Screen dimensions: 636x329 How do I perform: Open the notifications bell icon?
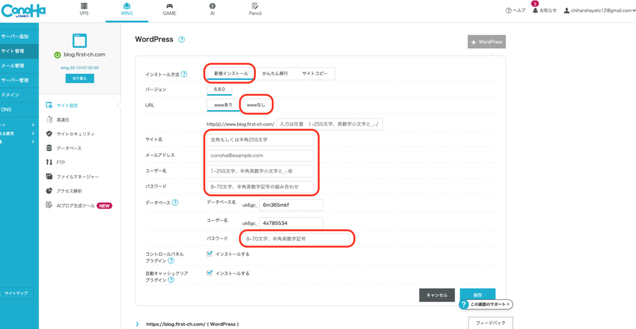point(535,11)
